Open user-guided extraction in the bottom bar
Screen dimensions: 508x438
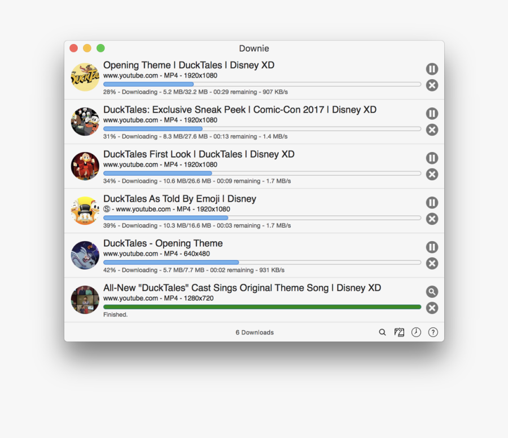click(x=399, y=332)
